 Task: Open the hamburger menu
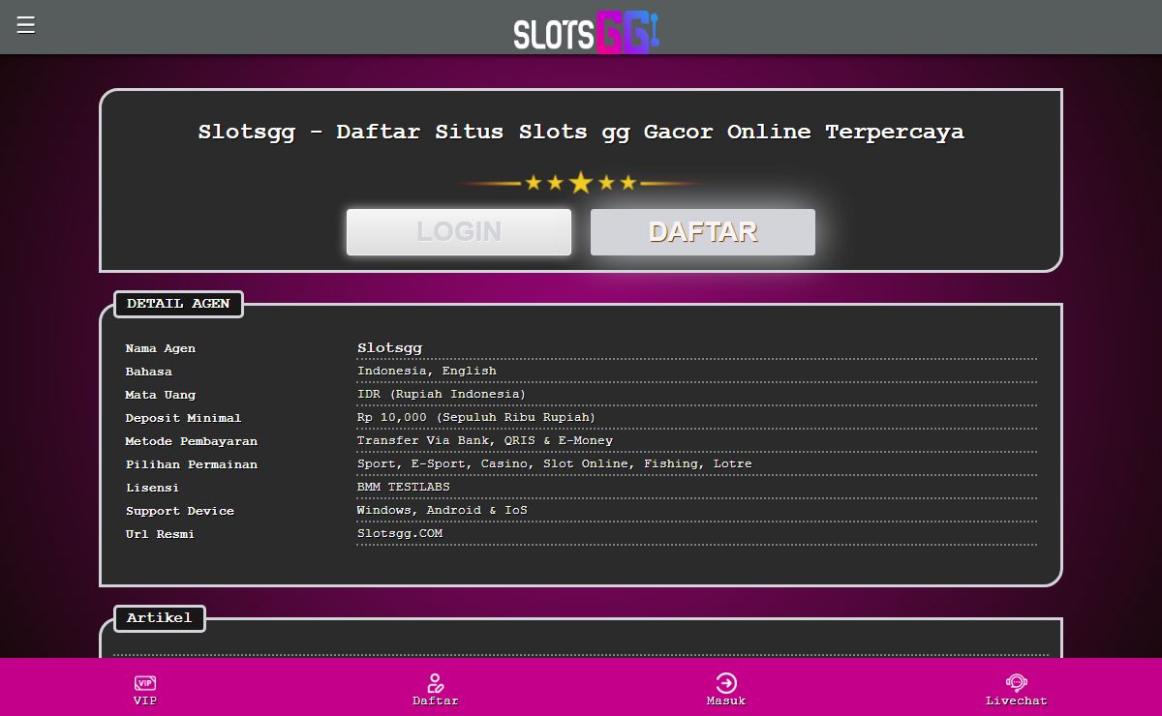pyautogui.click(x=26, y=25)
